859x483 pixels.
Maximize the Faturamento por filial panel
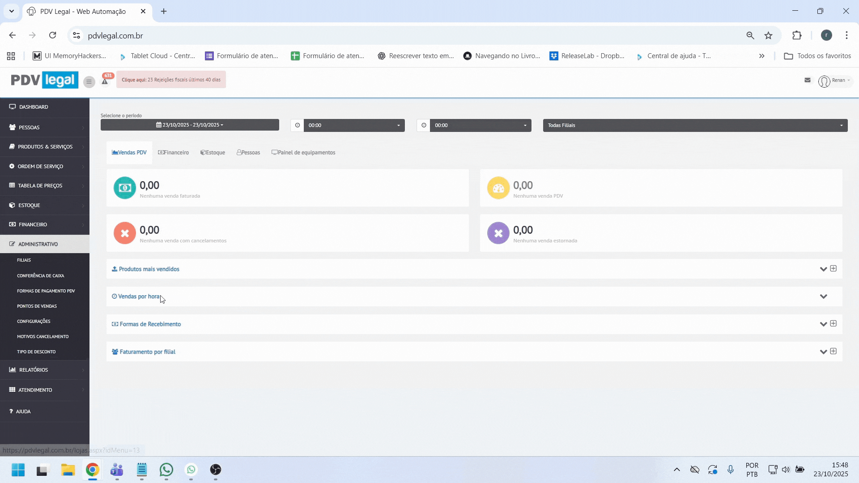[833, 351]
